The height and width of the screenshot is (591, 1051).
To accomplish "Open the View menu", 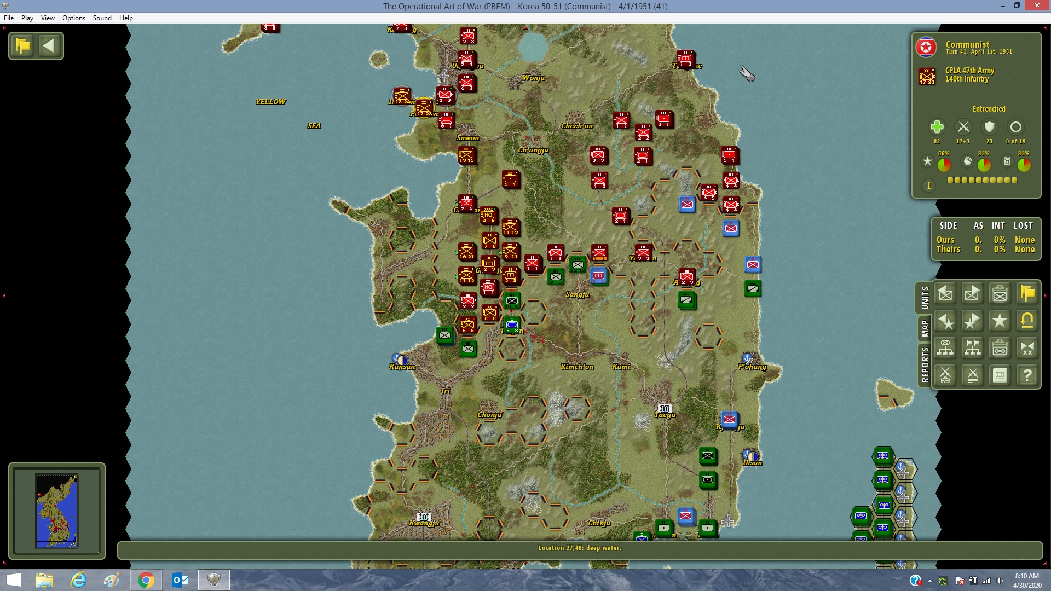I will (48, 18).
